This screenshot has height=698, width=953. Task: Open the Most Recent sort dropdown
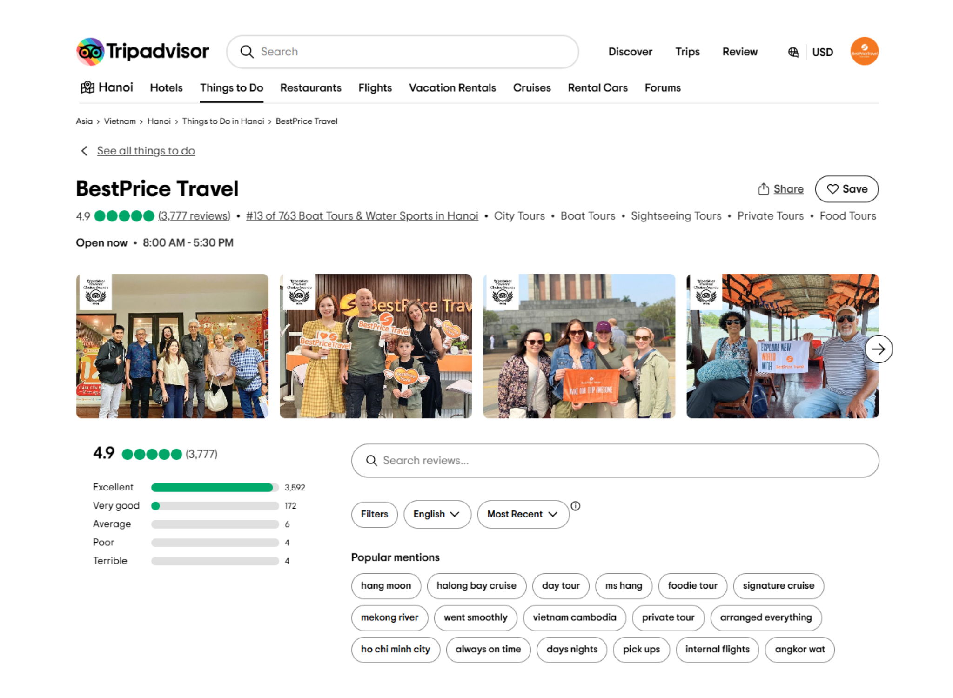tap(522, 514)
